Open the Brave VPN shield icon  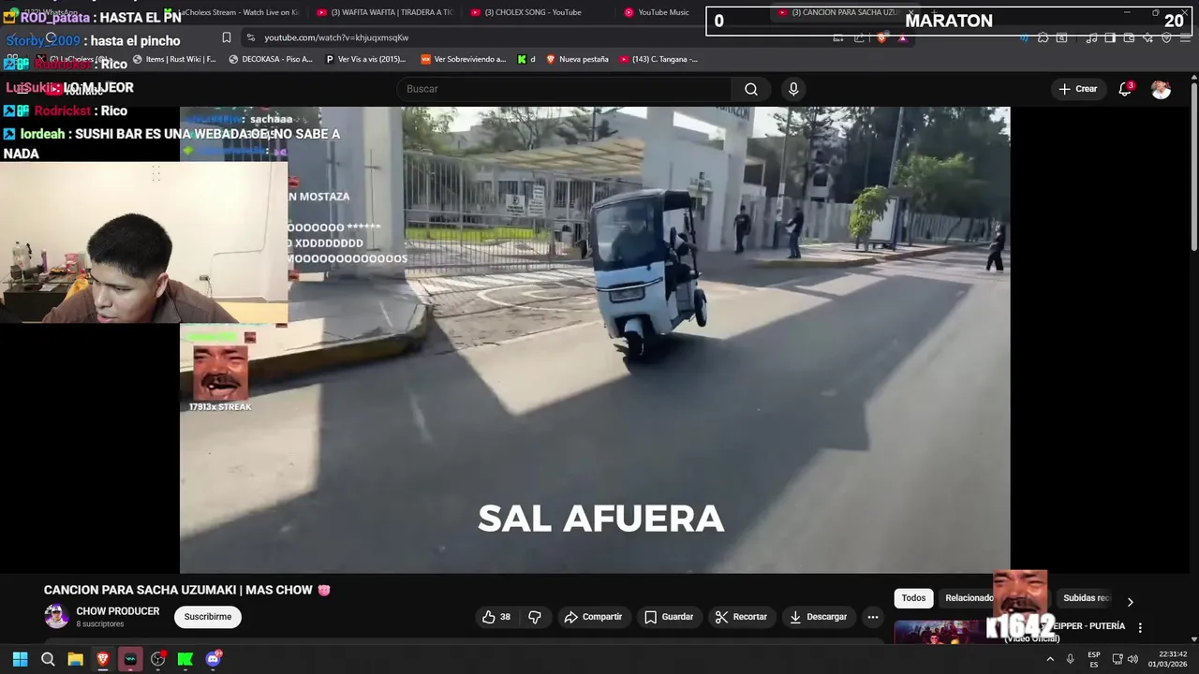(1166, 37)
